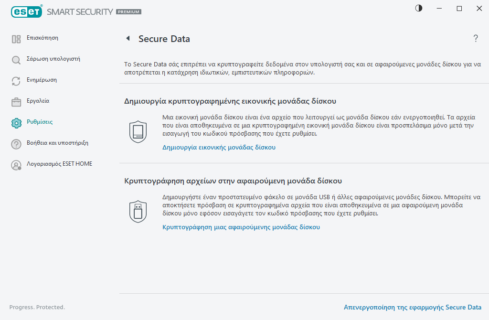Select the Ρυθμίσεις gear icon
The width and height of the screenshot is (489, 320).
pyautogui.click(x=16, y=122)
